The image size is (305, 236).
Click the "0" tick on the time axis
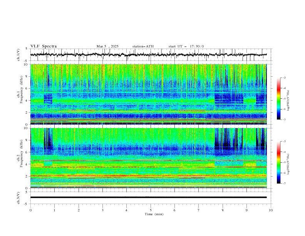tap(30, 210)
